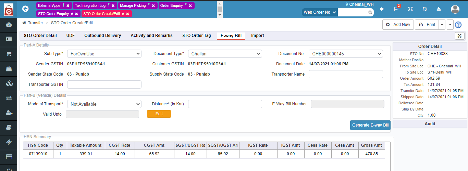Open the dashboard gauge sidebar icon
468x171 pixels.
click(9, 25)
